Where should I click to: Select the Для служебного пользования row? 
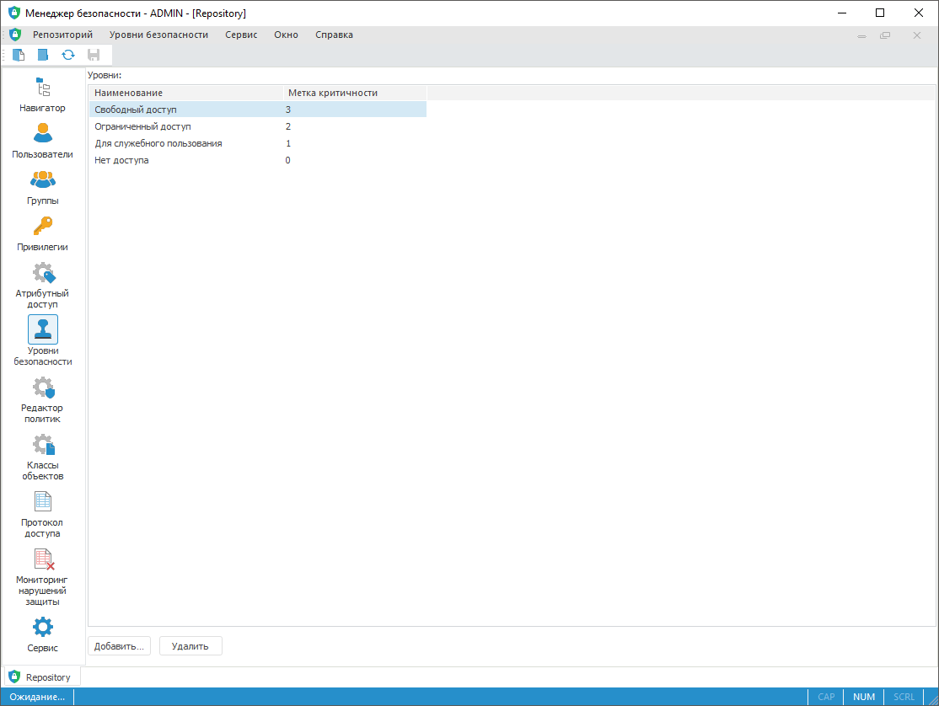coord(258,143)
